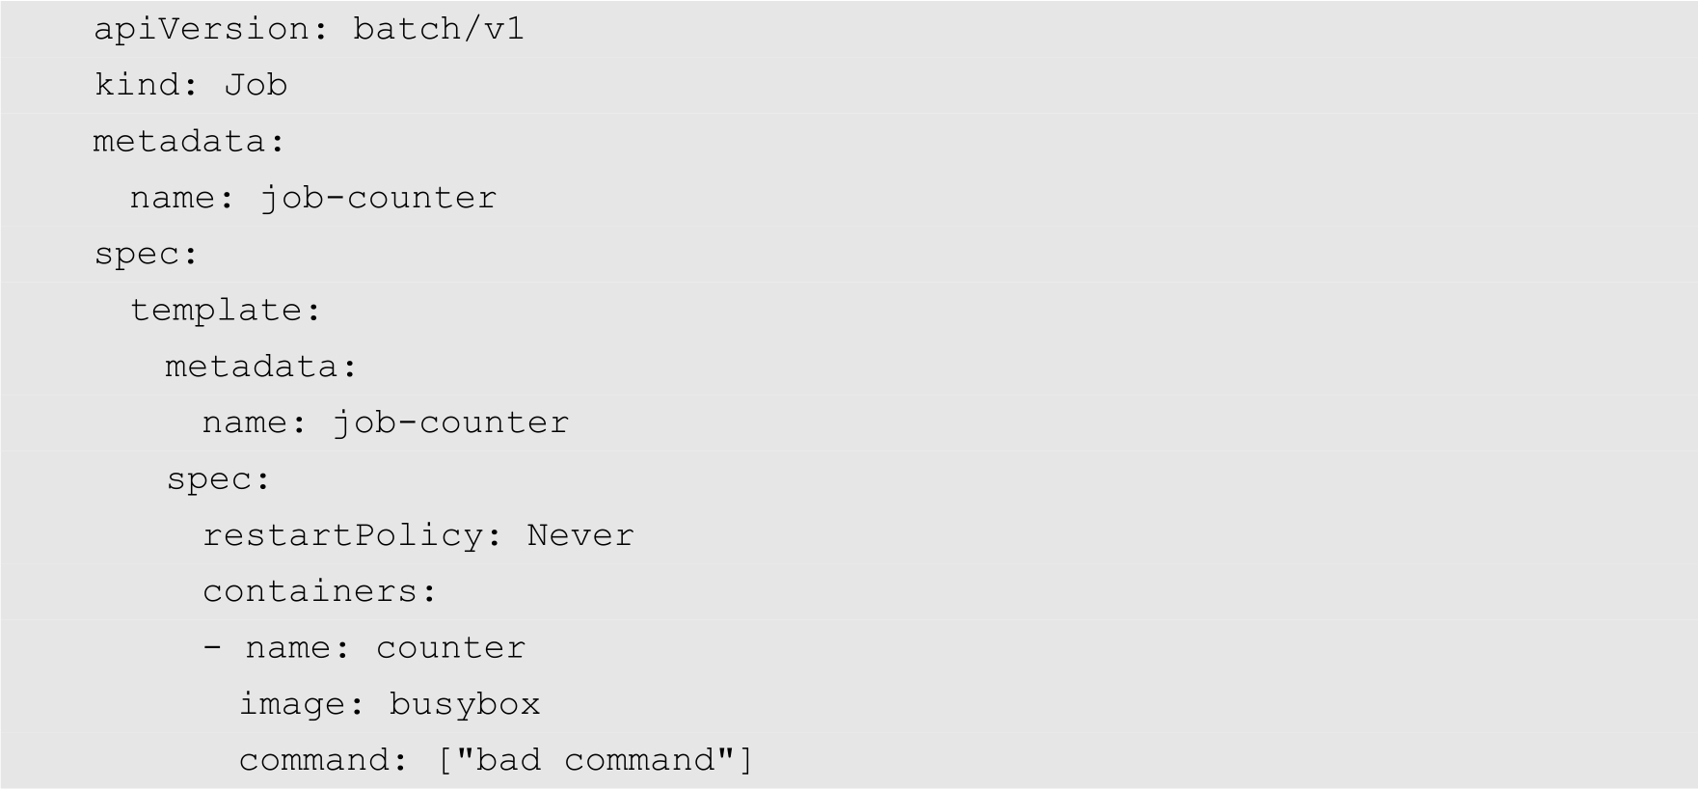
Task: Click the dash before the container name
Action: (x=212, y=647)
